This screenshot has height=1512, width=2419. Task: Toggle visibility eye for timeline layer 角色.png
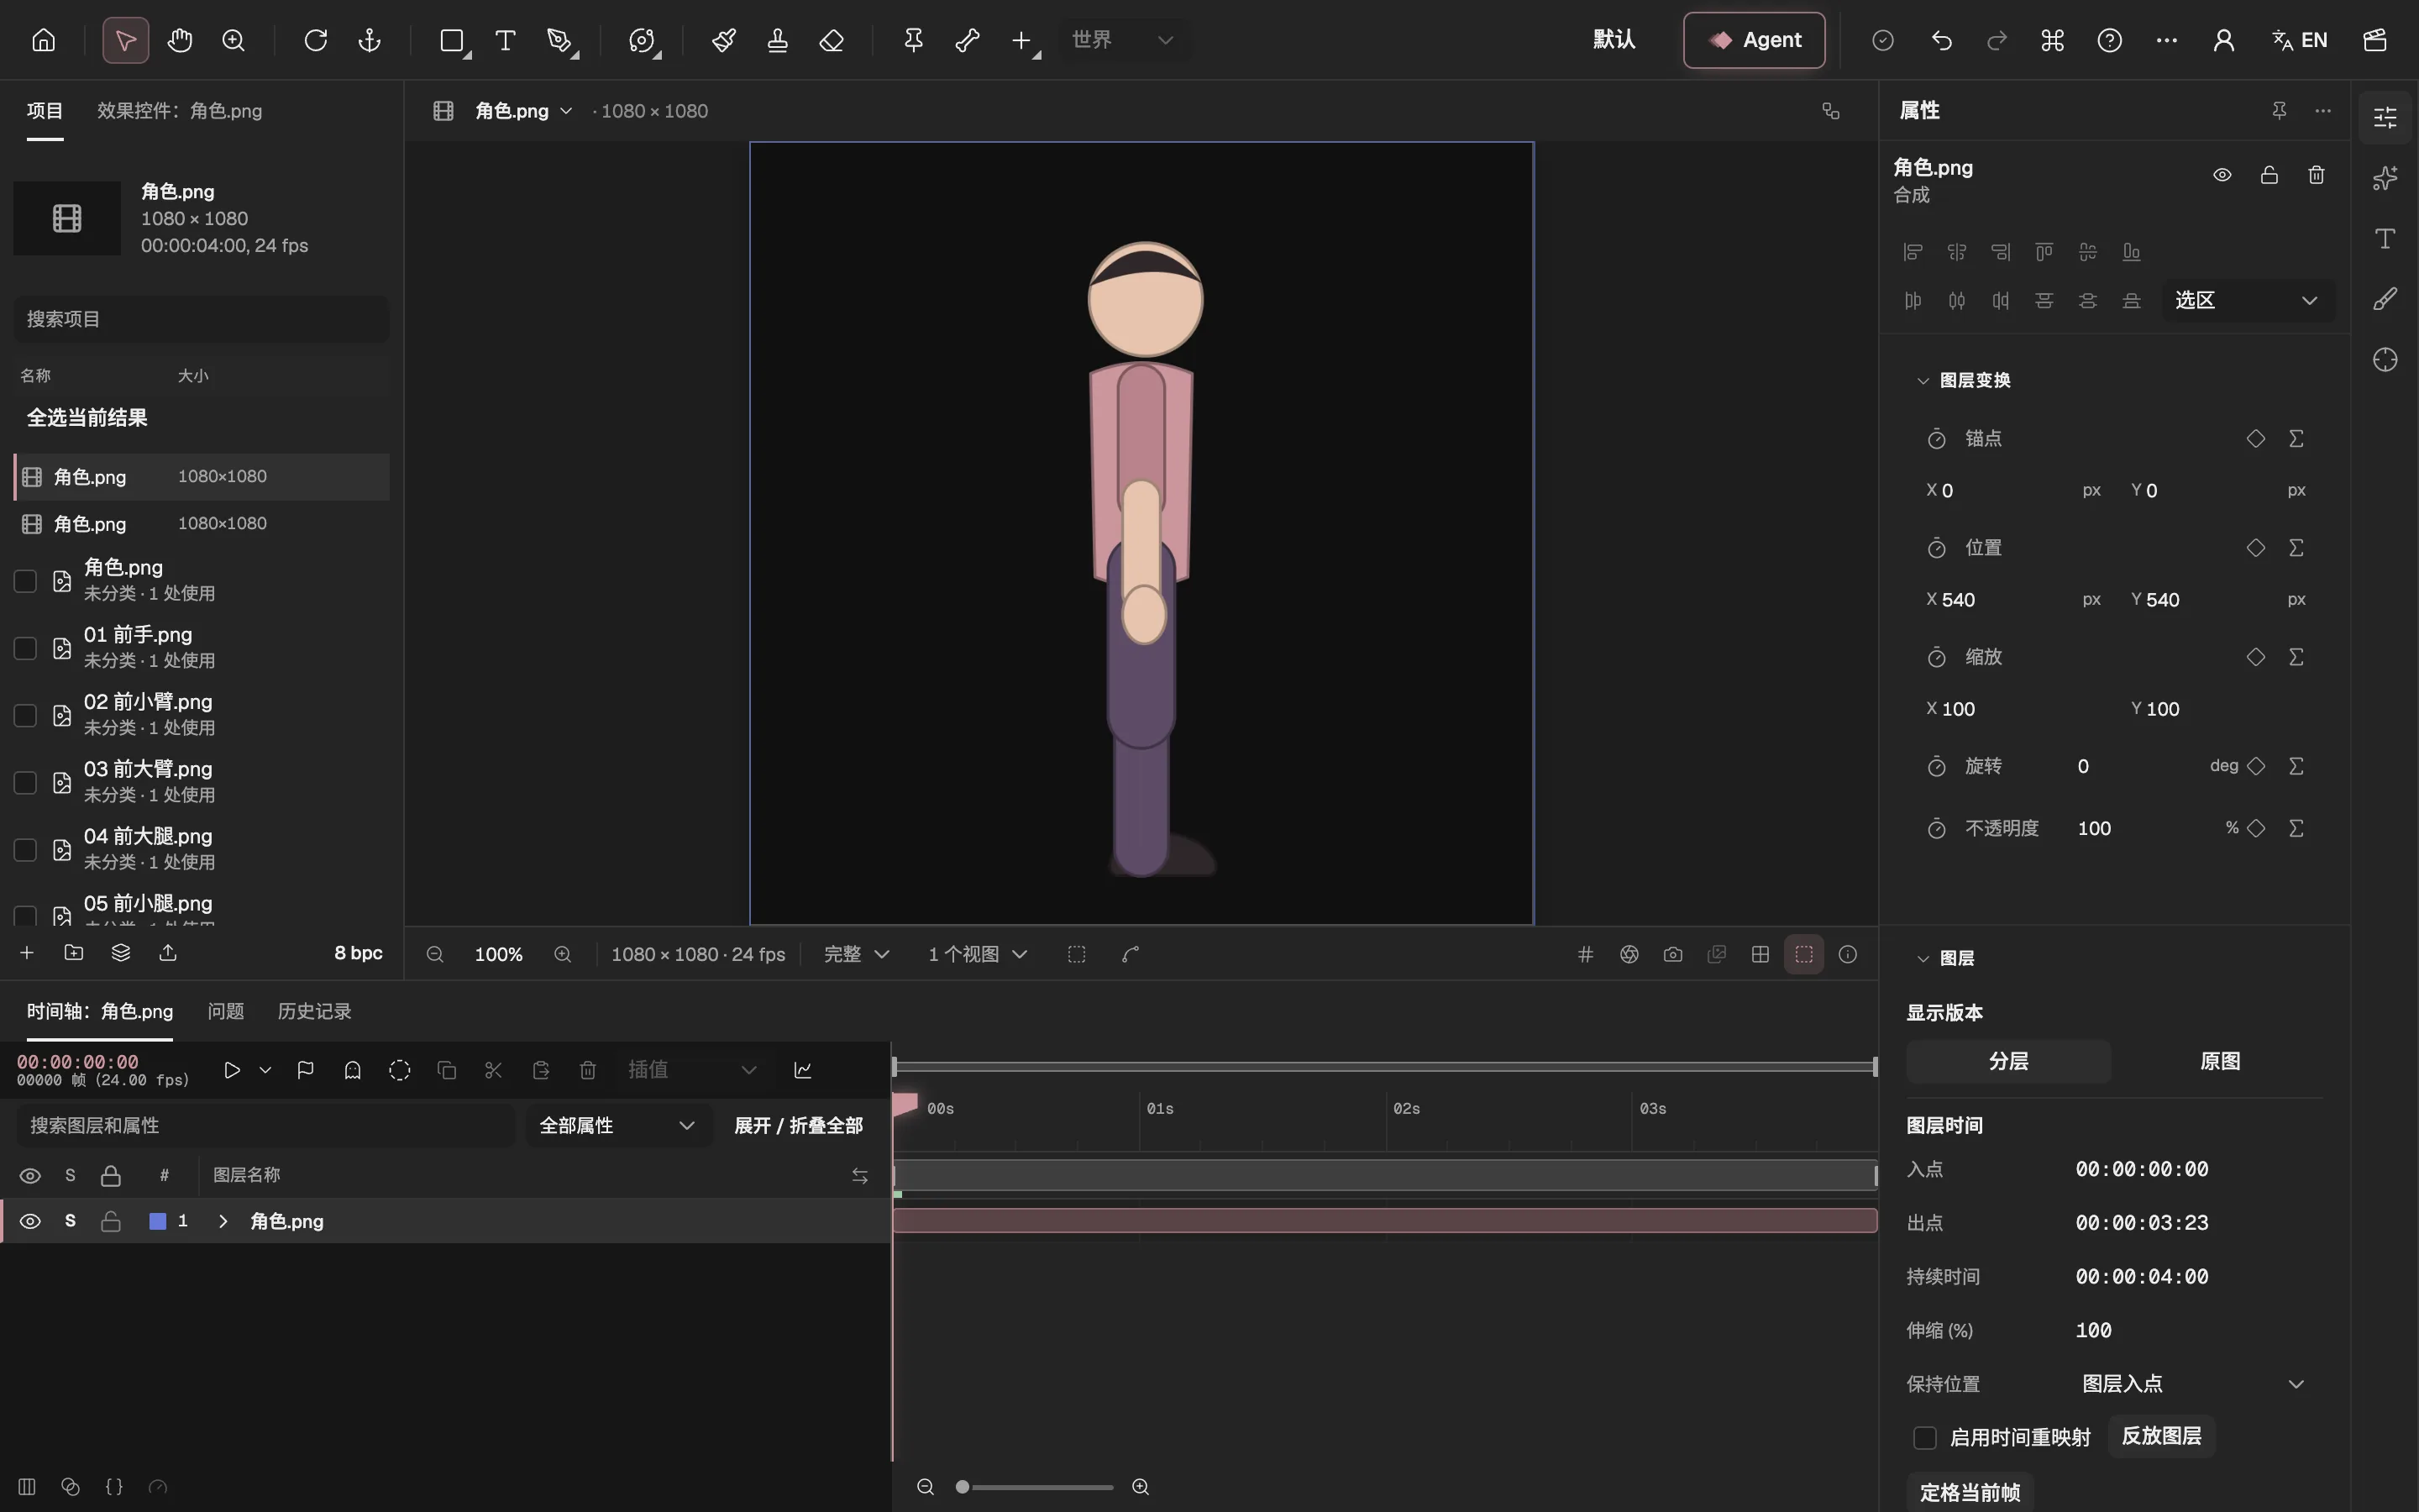coord(30,1221)
